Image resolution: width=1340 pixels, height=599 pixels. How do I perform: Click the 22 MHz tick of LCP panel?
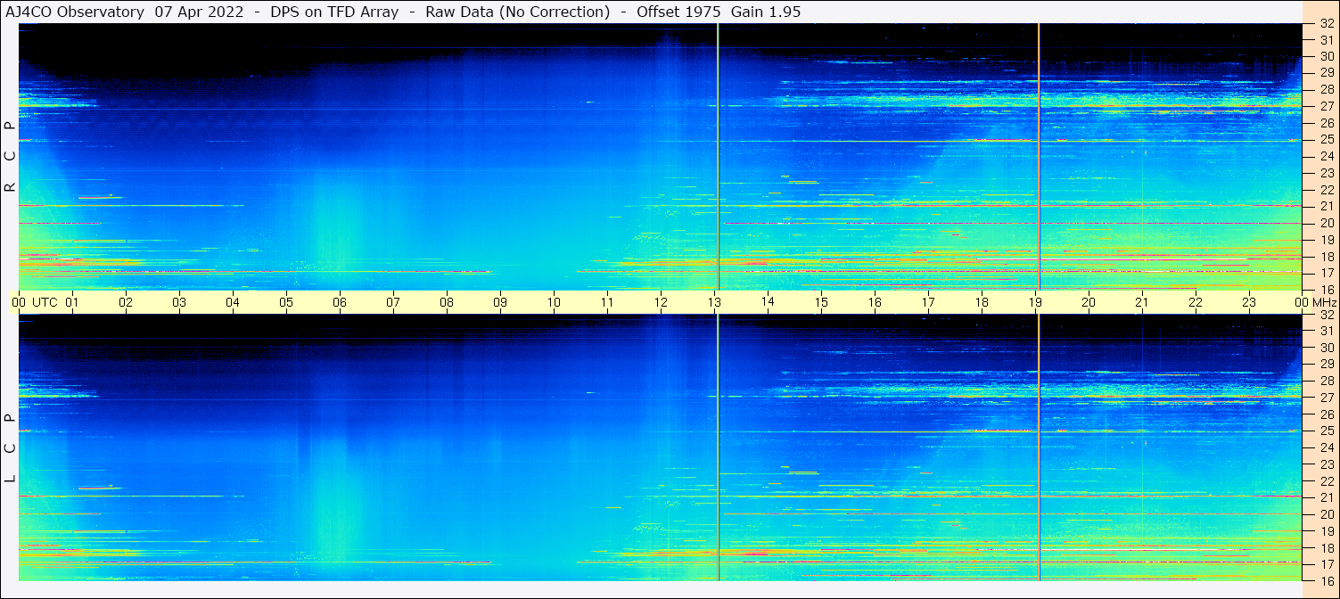click(x=1327, y=481)
